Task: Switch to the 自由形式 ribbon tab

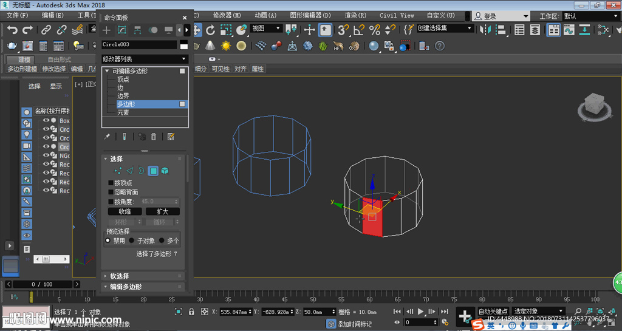Action: (60, 60)
